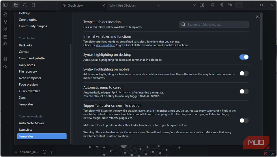277x157 pixels.
Task: Select Dataview in community plugins list
Action: coord(26,130)
